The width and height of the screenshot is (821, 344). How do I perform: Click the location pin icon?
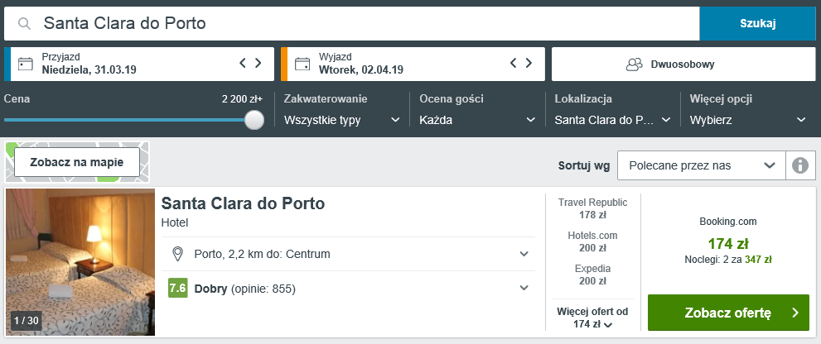(176, 254)
